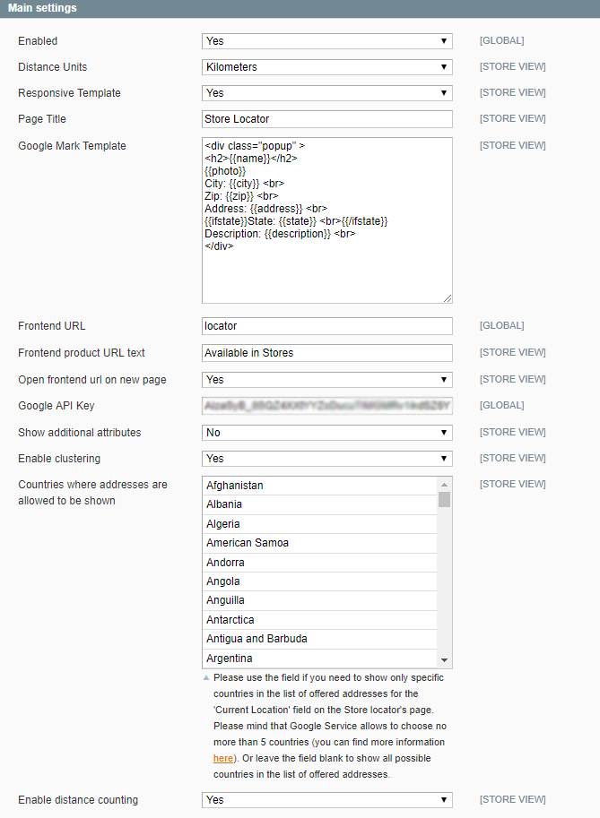
Task: Focus the Frontend product URL text field
Action: click(x=326, y=353)
